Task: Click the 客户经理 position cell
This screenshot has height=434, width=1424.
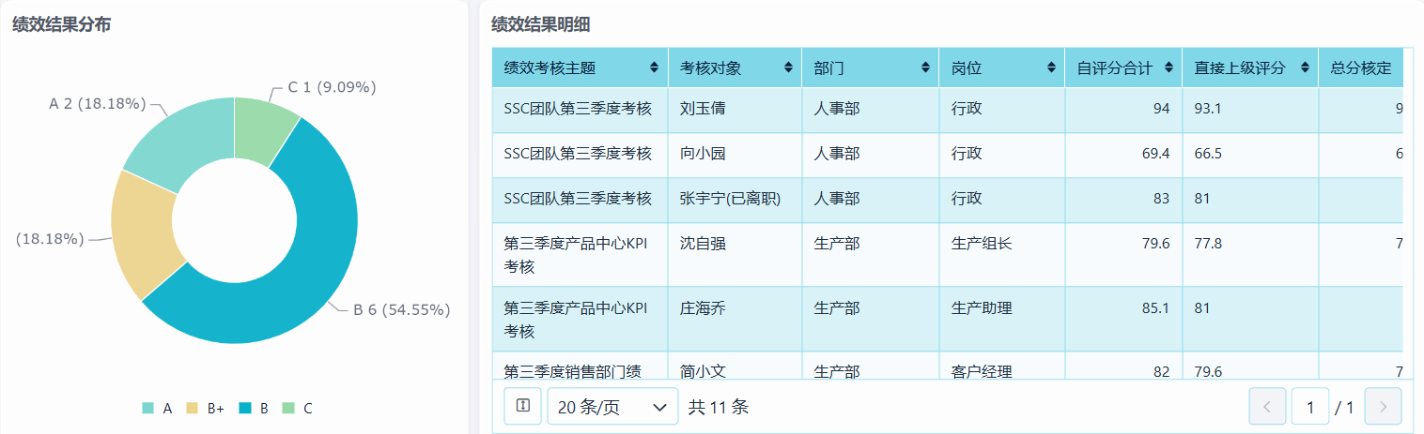Action: click(1001, 366)
